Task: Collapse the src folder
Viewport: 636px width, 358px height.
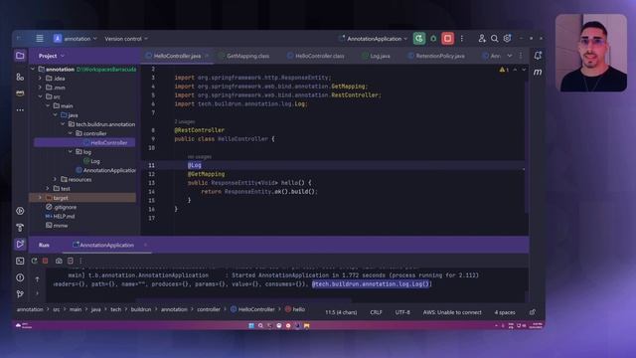Action: pyautogui.click(x=40, y=96)
